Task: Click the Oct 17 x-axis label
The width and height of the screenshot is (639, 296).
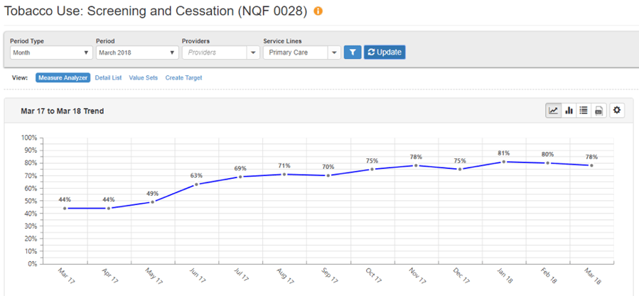Action: pyautogui.click(x=374, y=276)
